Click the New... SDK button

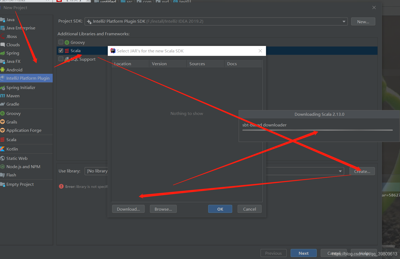tap(363, 22)
